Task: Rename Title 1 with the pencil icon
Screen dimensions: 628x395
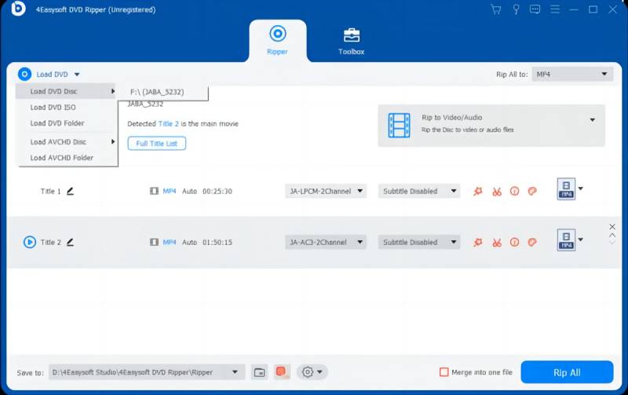Action: (70, 191)
